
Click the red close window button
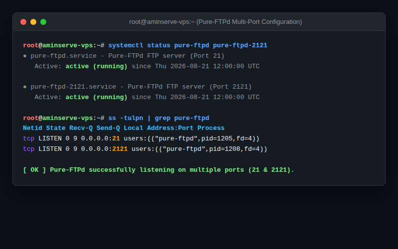(x=23, y=22)
